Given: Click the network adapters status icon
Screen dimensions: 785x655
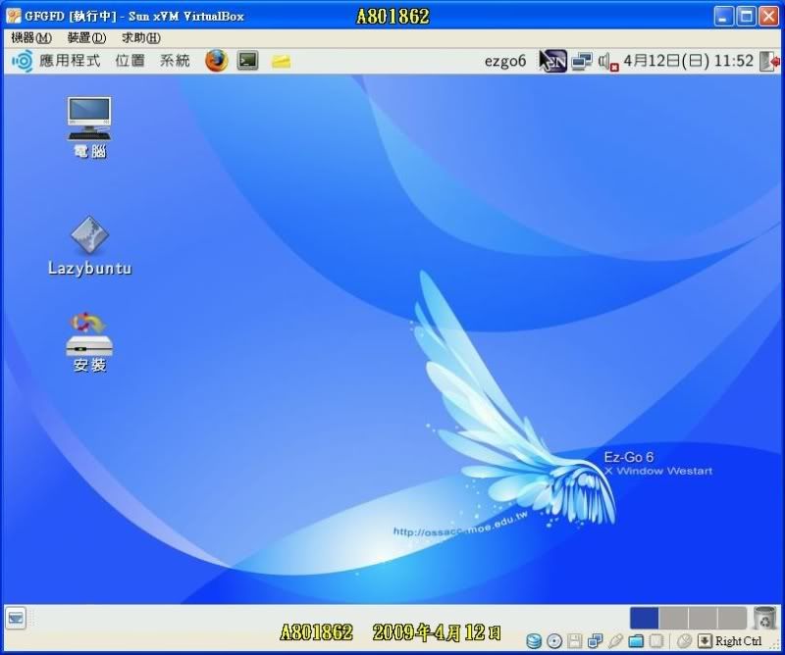Looking at the screenshot, I should click(x=596, y=641).
